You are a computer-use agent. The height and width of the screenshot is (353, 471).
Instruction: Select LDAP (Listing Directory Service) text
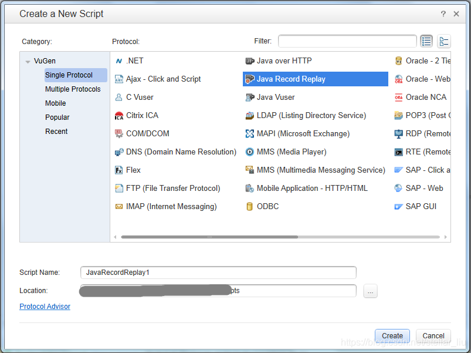coord(311,116)
